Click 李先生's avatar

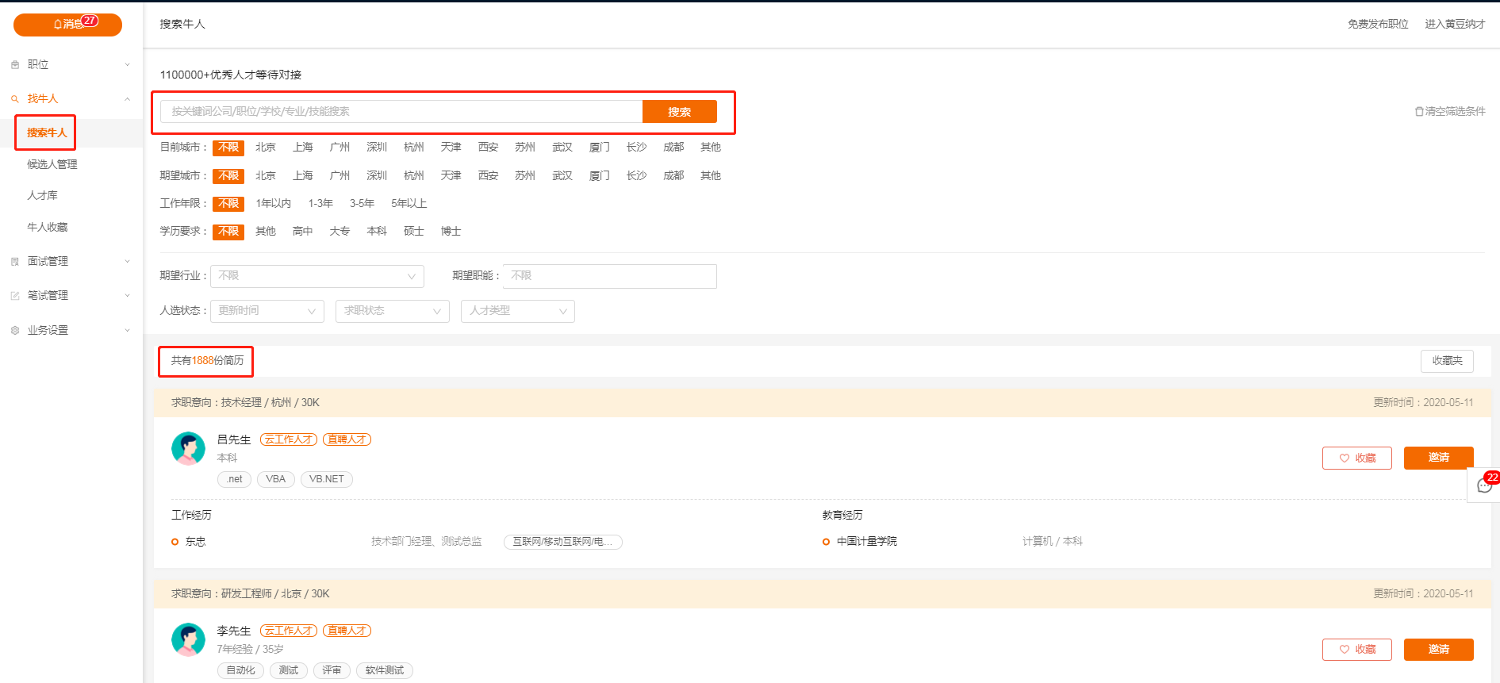click(x=189, y=640)
